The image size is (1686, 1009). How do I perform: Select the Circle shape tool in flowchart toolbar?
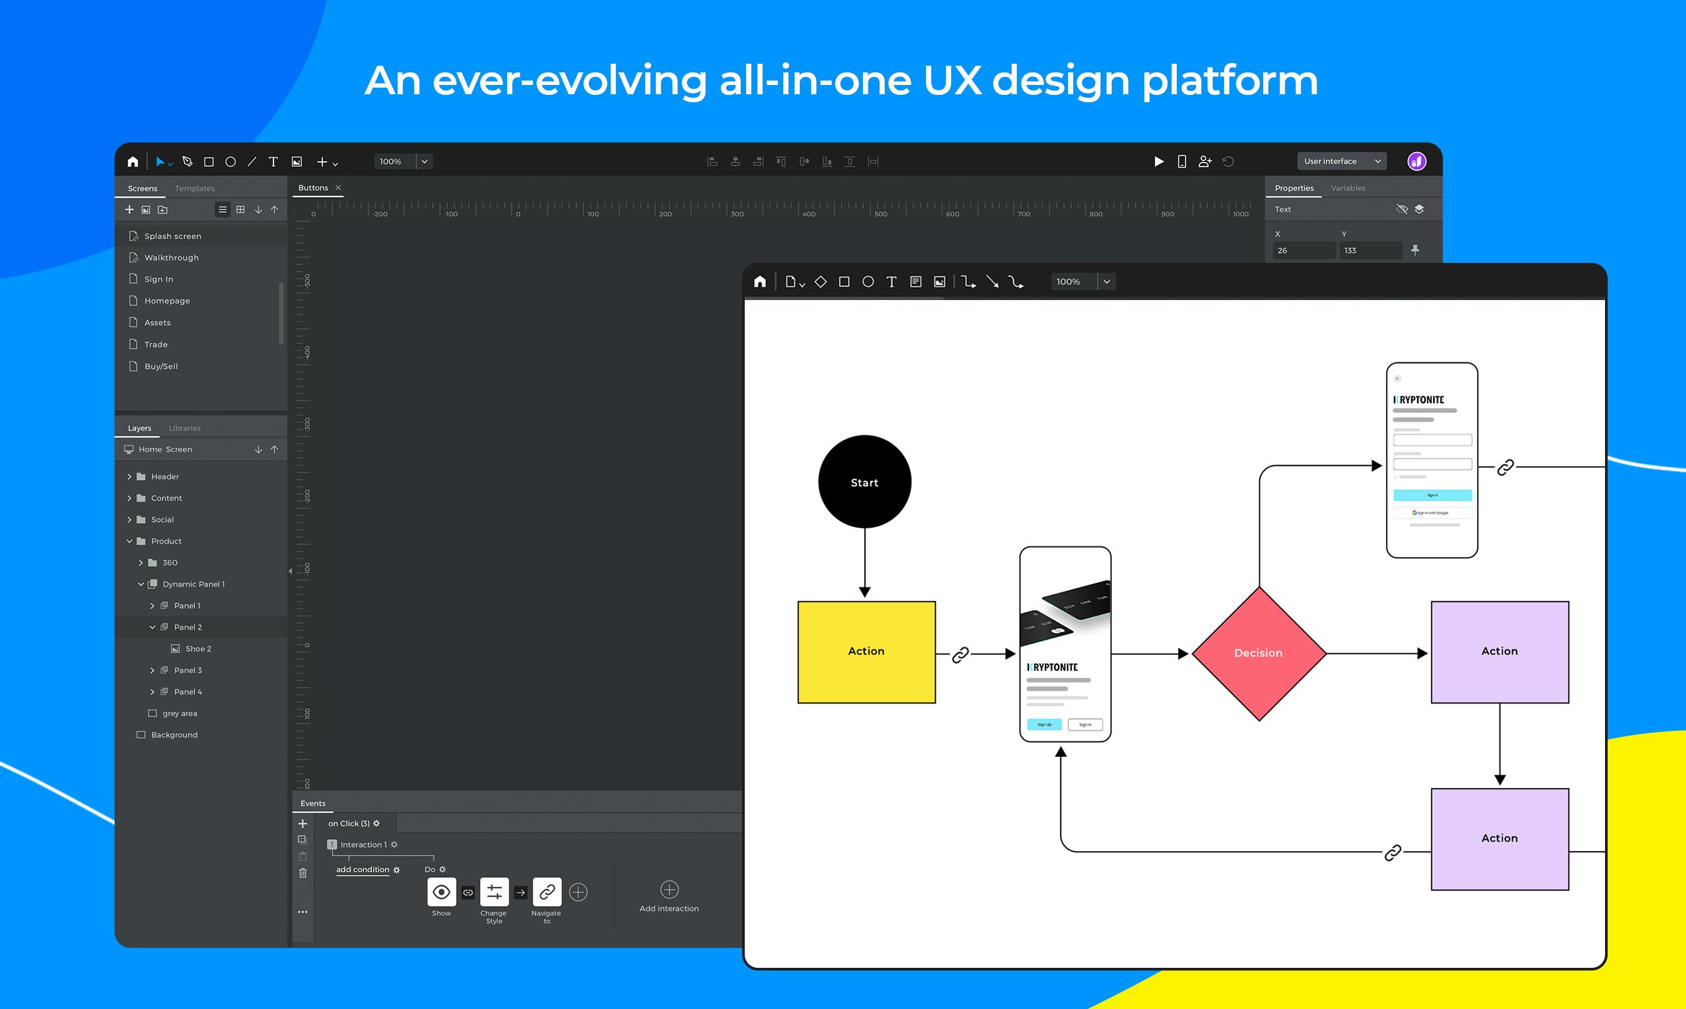(868, 281)
